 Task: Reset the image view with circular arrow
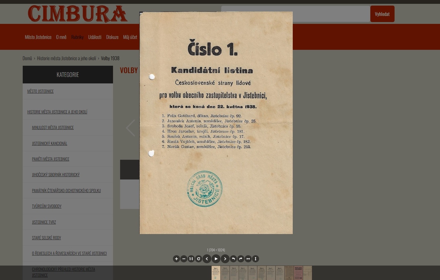coord(199,259)
